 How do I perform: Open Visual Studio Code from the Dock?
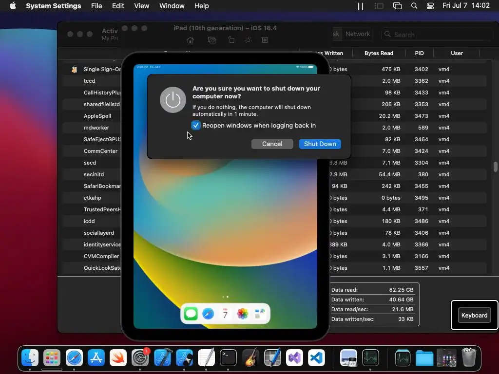click(x=316, y=358)
